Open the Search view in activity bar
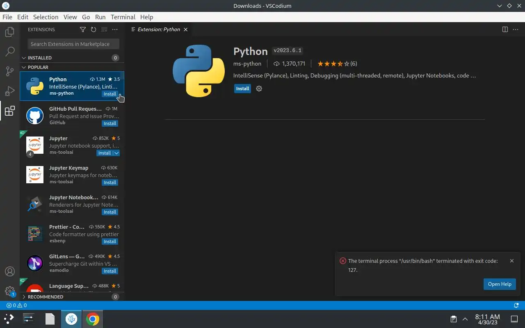The height and width of the screenshot is (328, 525). point(10,52)
